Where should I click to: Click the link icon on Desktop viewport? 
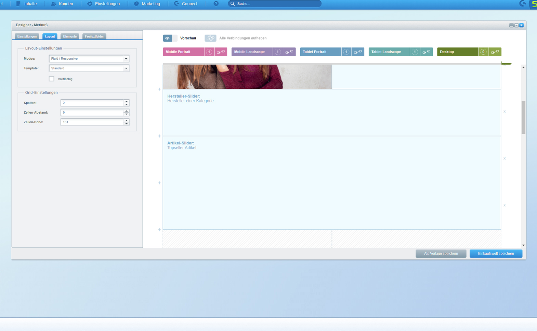tap(495, 52)
